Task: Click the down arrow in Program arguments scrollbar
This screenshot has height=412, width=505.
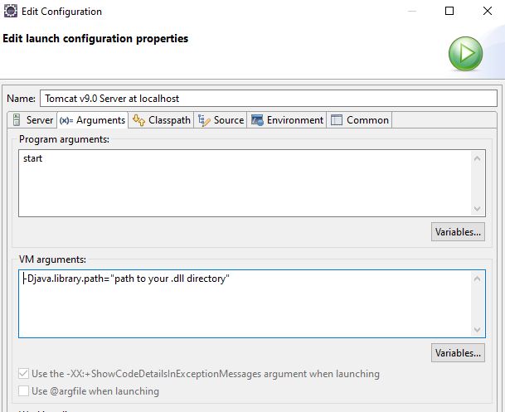Action: click(477, 209)
